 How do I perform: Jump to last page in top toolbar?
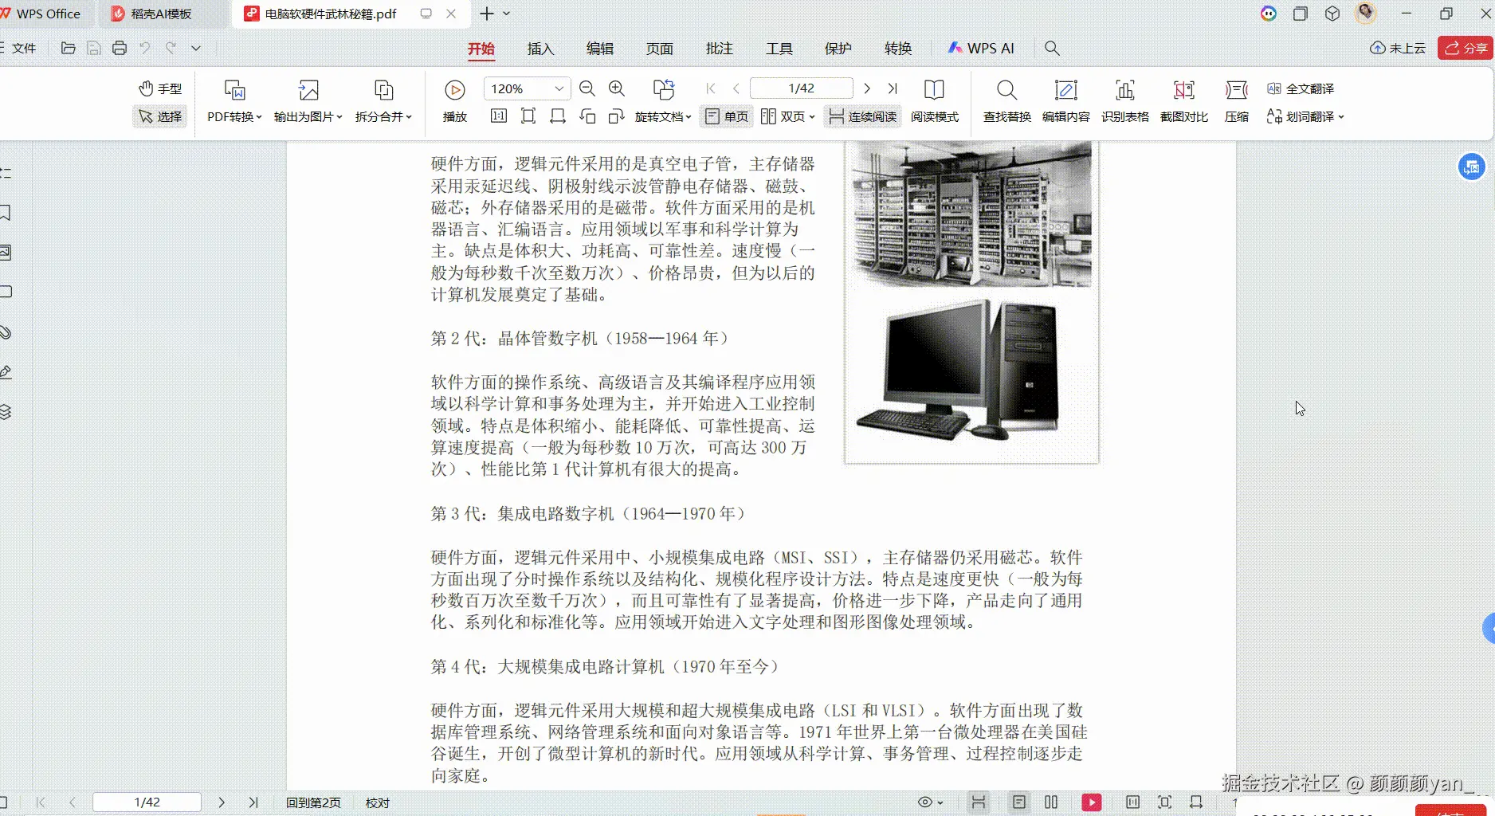893,88
